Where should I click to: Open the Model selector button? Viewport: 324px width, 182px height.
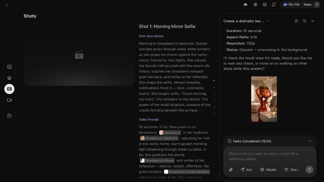pos(268,170)
